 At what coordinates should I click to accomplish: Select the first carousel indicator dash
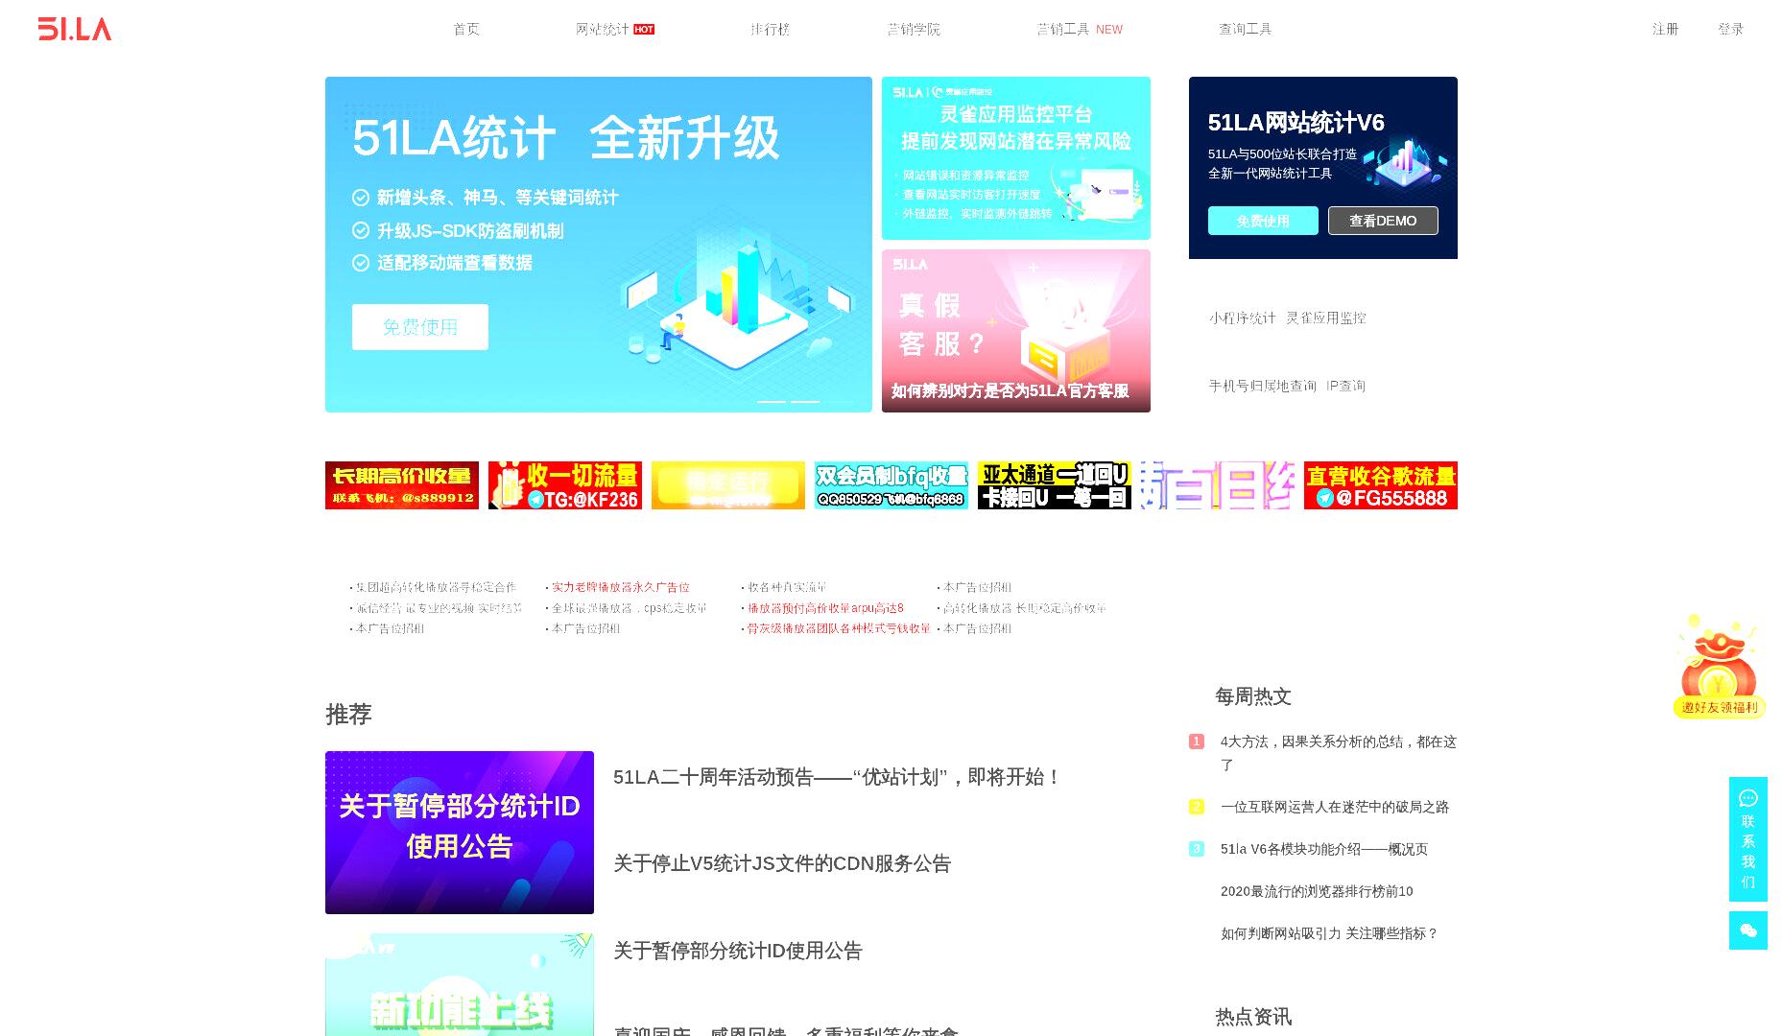pos(772,401)
